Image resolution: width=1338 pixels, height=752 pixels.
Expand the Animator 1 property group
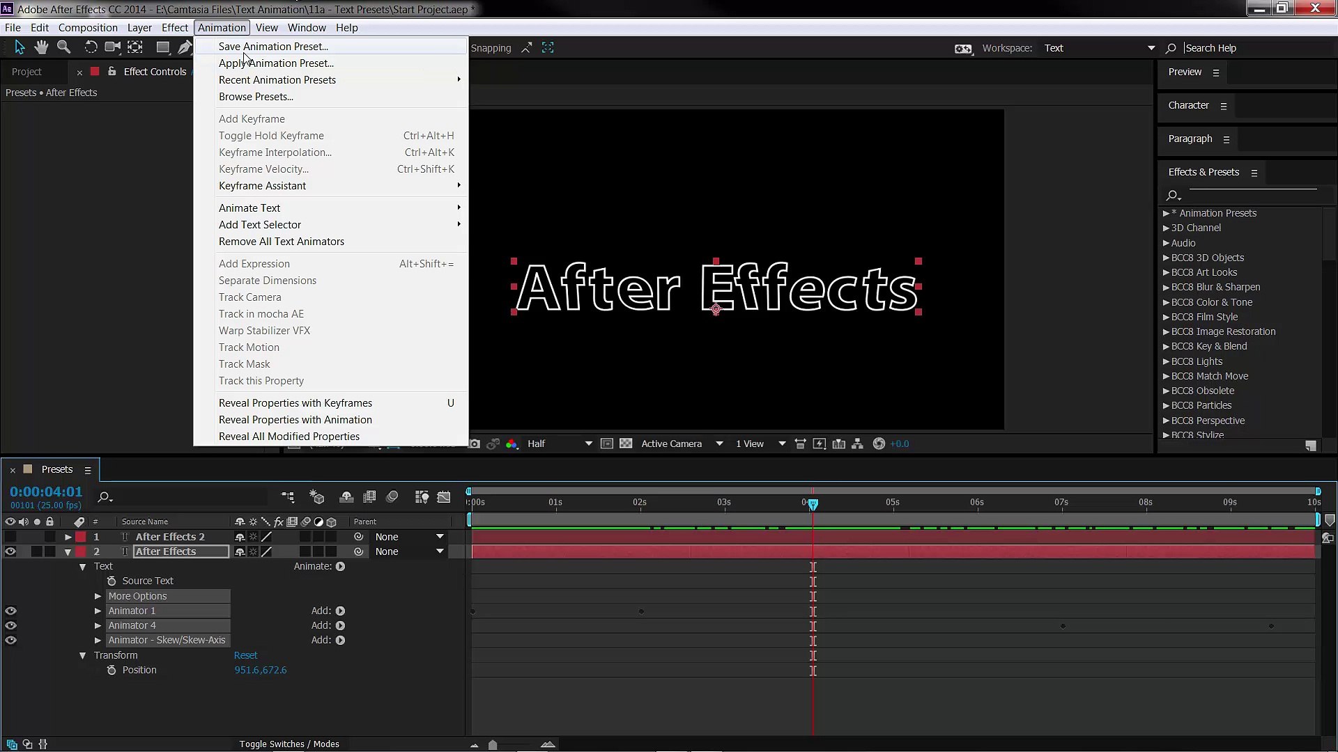point(98,611)
